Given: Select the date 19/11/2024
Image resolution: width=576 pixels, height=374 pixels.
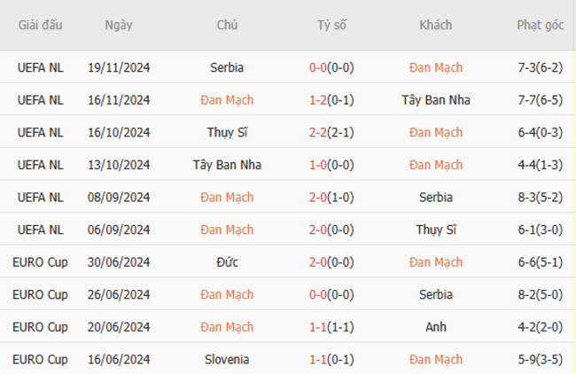Looking at the screenshot, I should click(119, 67).
